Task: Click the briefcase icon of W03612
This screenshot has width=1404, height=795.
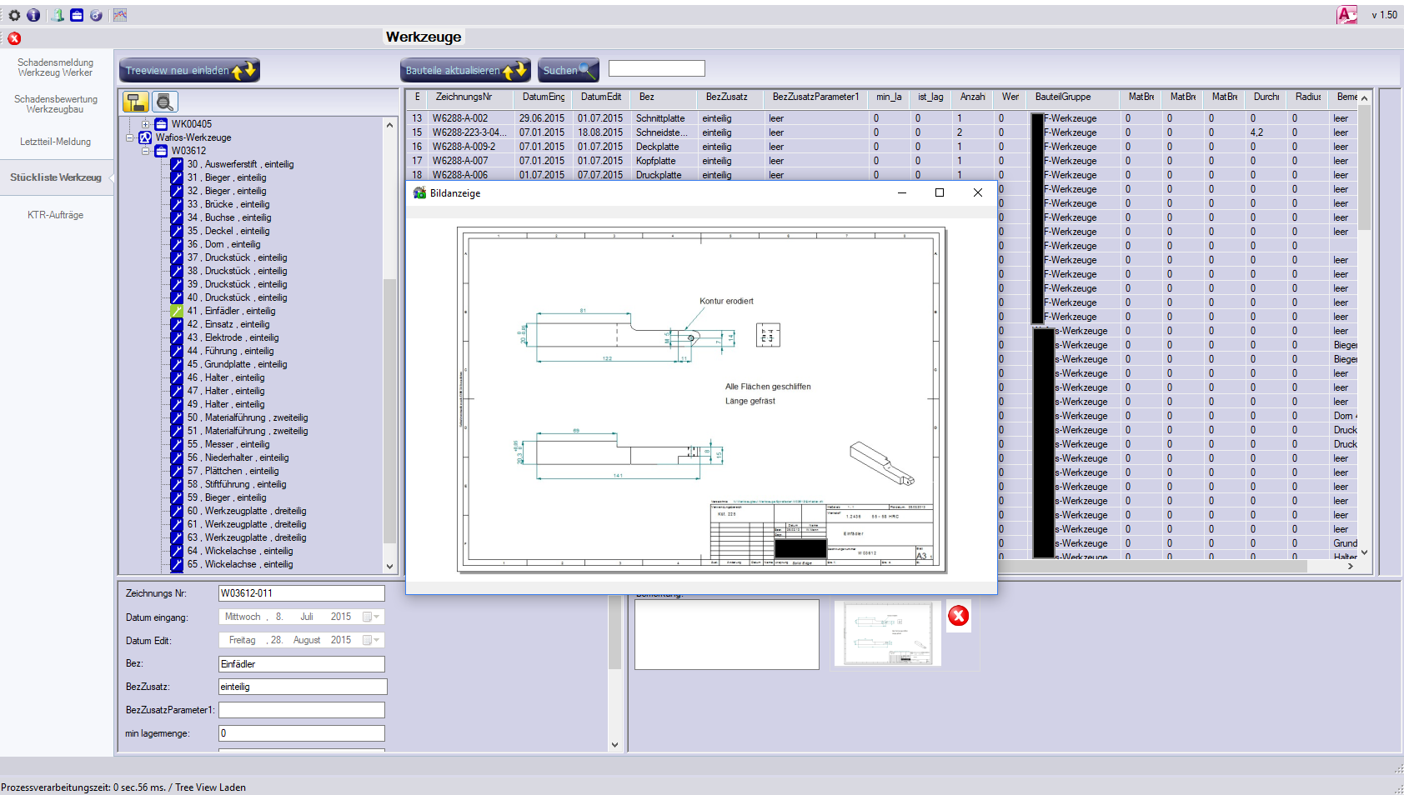Action: [x=161, y=151]
